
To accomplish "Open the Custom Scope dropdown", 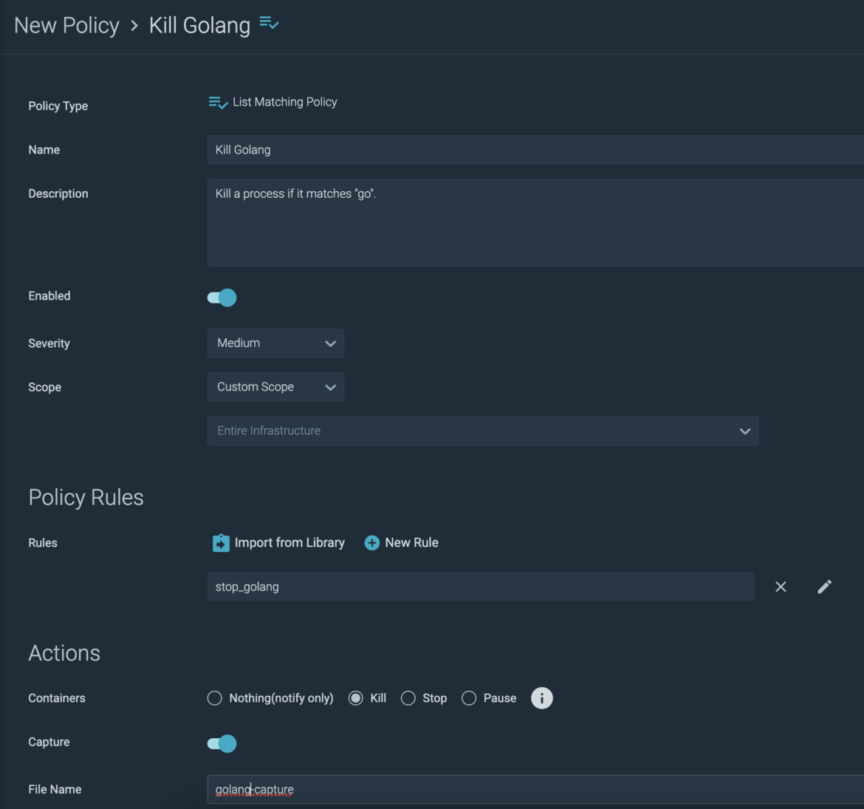I will coord(275,387).
